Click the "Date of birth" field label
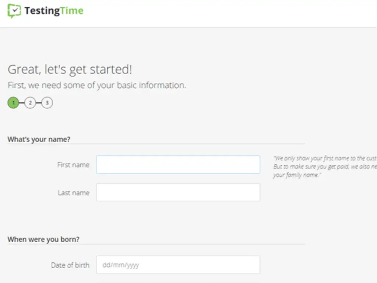The image size is (377, 283). [x=70, y=265]
